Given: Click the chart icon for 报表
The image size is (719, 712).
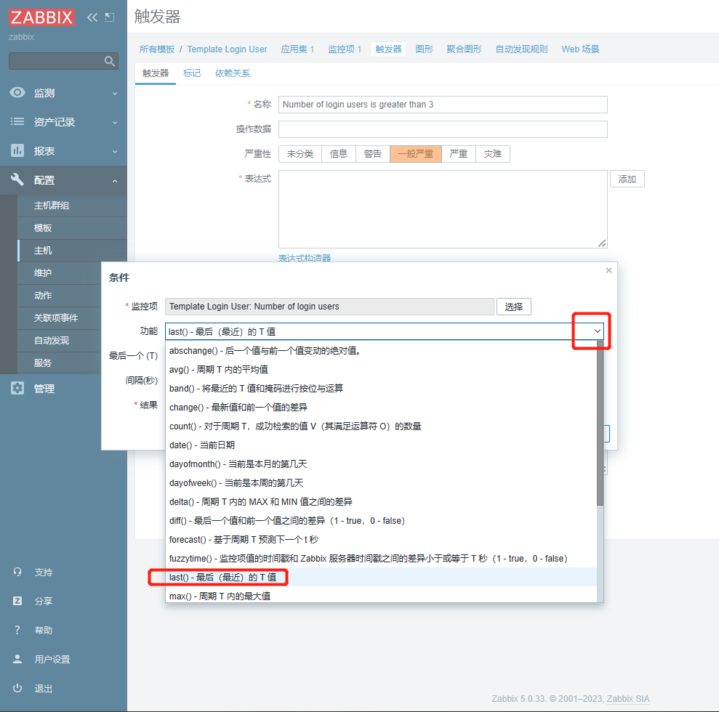Looking at the screenshot, I should point(17,150).
